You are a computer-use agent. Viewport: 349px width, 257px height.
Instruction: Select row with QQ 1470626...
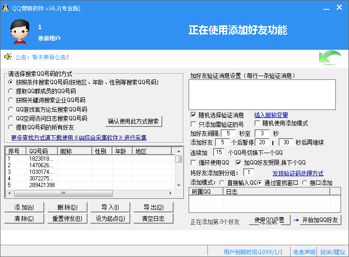tap(90, 165)
